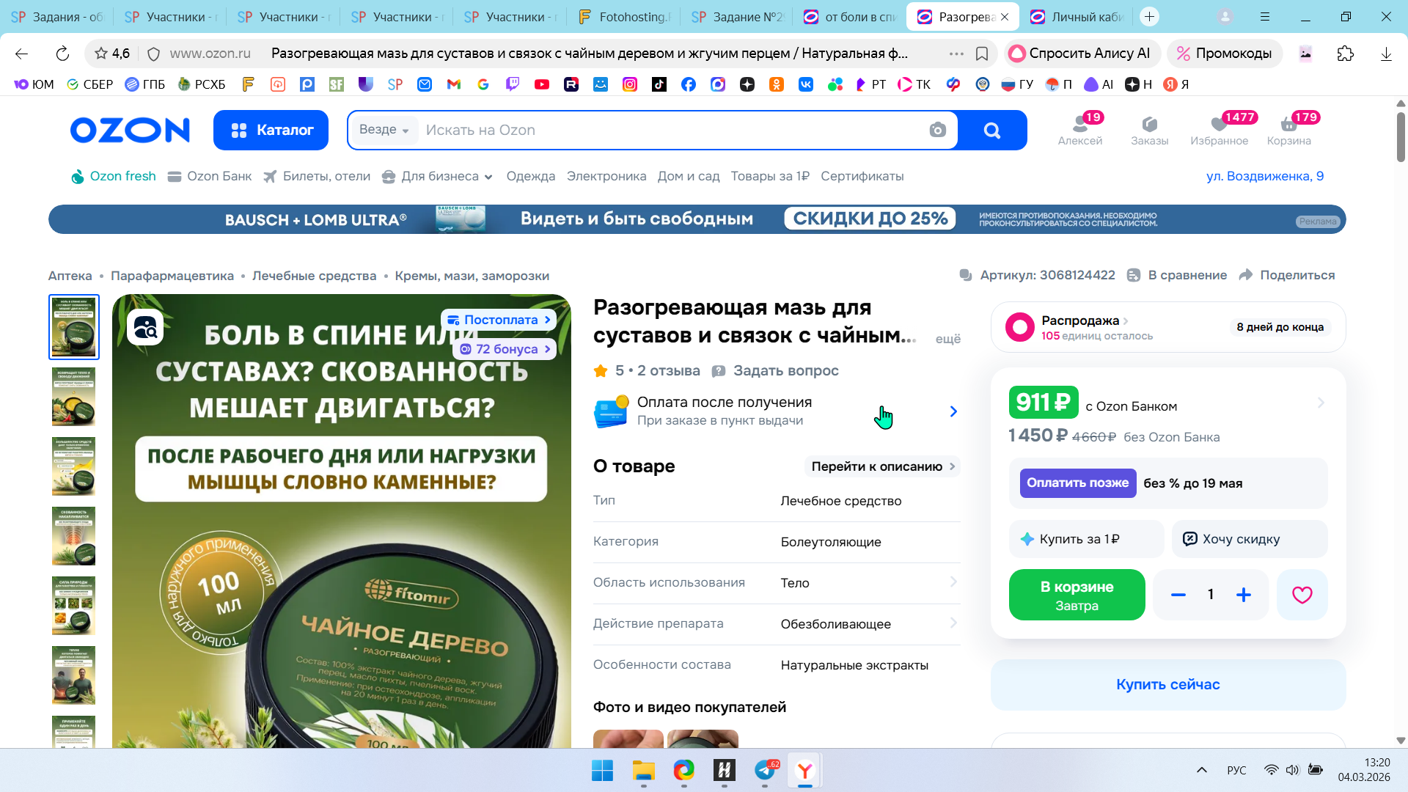
Task: Open the Электроника menu item
Action: point(606,176)
